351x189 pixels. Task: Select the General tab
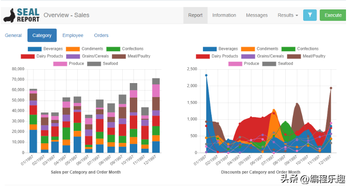pos(13,35)
